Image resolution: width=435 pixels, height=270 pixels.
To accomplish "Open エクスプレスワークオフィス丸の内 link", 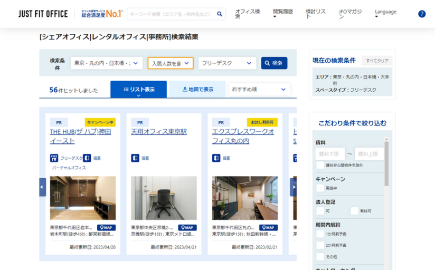I will point(243,137).
